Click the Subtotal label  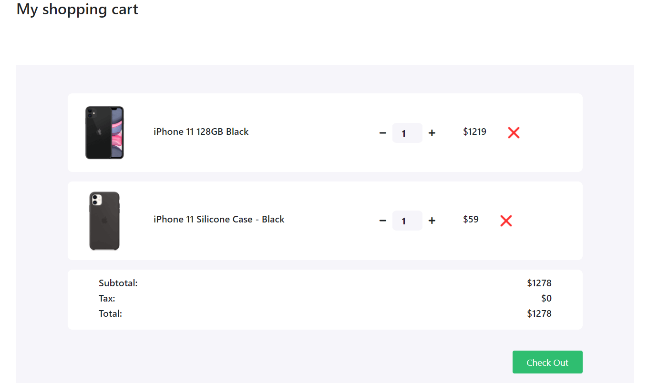[118, 283]
